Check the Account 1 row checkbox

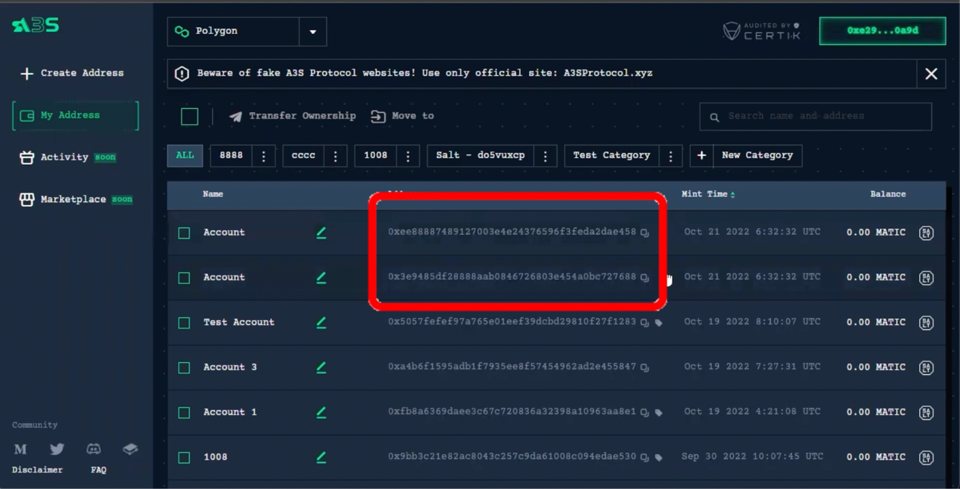click(x=184, y=412)
